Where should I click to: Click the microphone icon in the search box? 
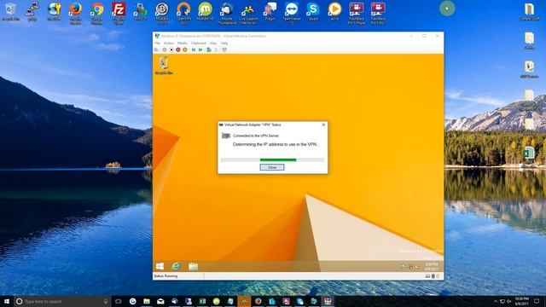(106, 301)
